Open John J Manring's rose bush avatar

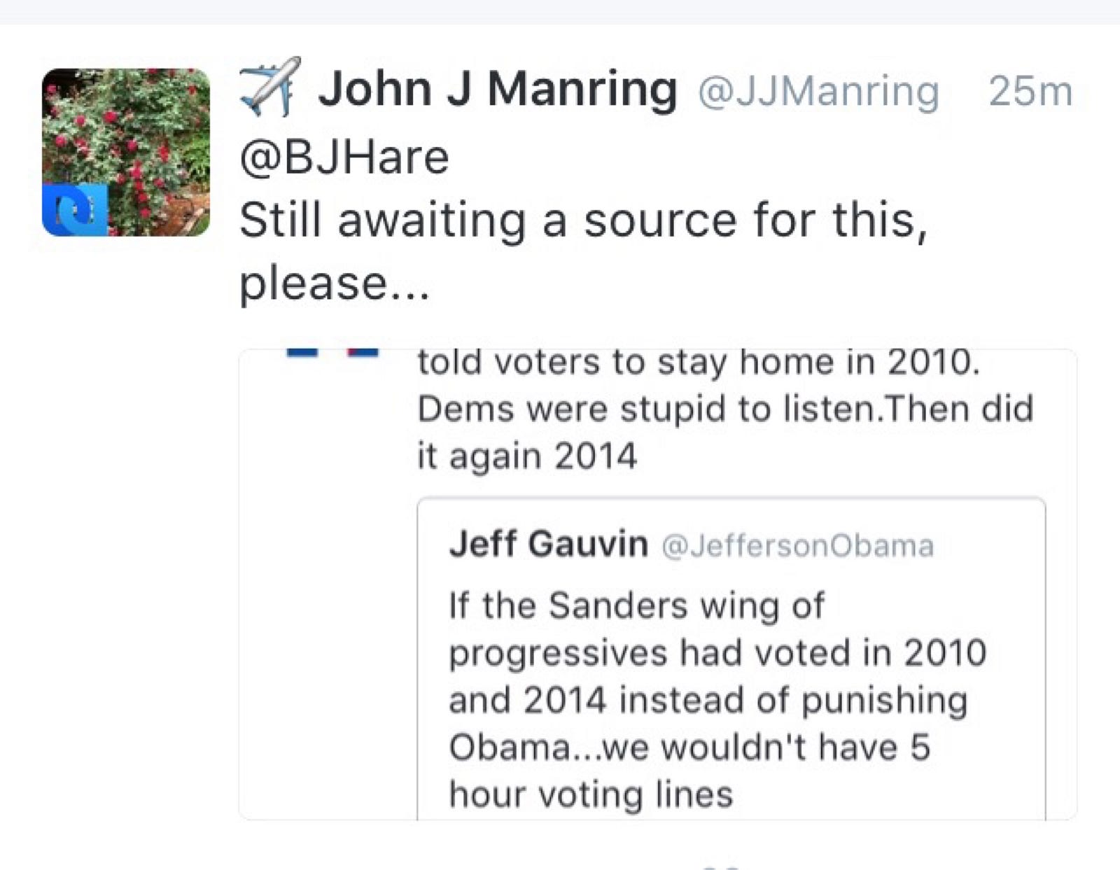coord(126,152)
